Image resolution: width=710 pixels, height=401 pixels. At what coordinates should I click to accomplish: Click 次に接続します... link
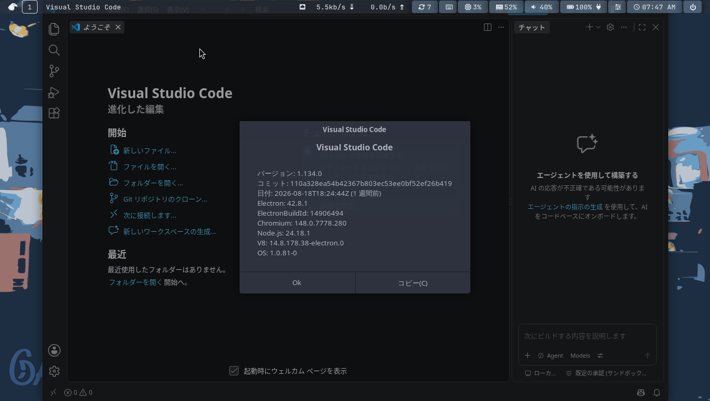click(149, 215)
